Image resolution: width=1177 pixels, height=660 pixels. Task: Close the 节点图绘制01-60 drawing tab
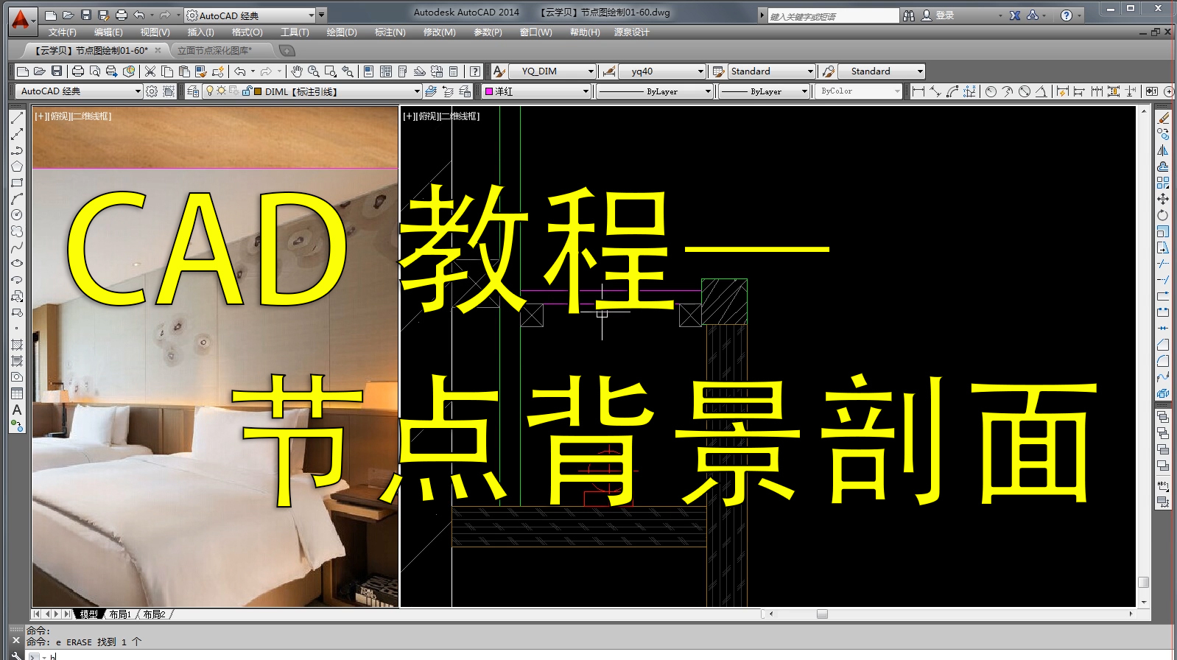click(158, 50)
